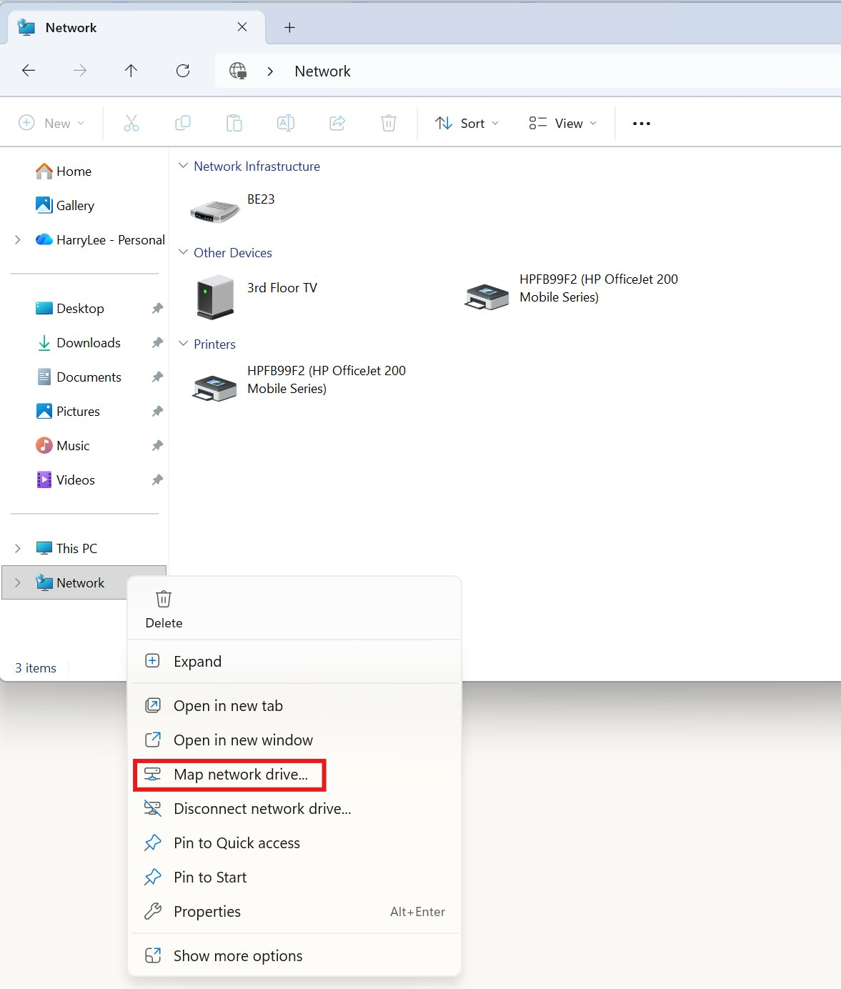Screen dimensions: 841x989
Task: Click the Cut scissors icon
Action: click(131, 123)
